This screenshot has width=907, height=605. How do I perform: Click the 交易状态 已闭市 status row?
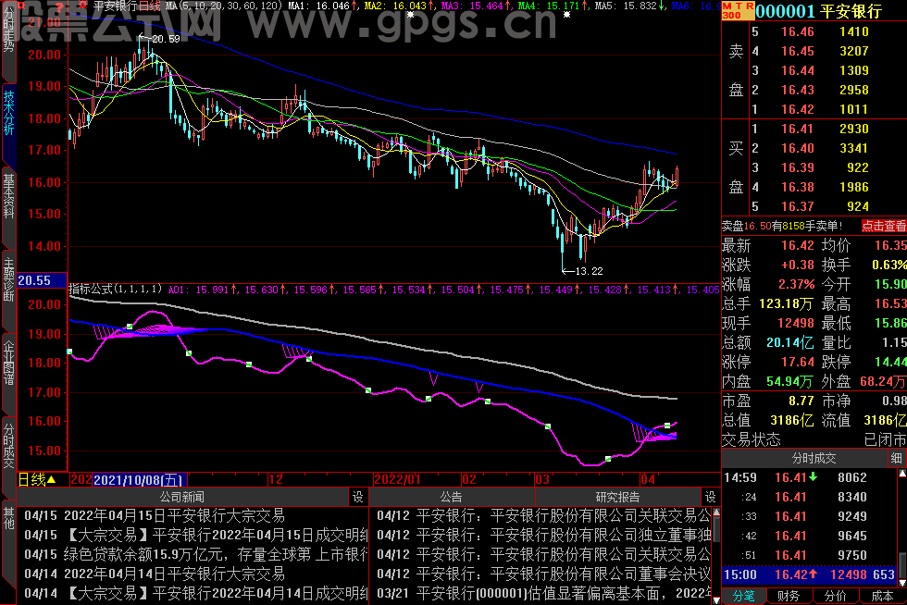[x=814, y=439]
